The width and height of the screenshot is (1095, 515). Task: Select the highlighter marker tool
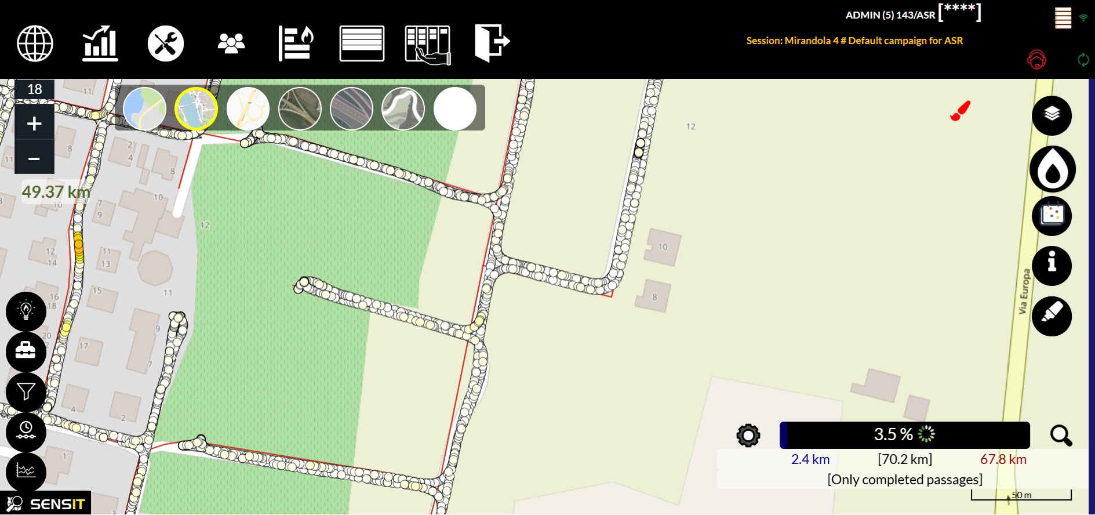1052,316
